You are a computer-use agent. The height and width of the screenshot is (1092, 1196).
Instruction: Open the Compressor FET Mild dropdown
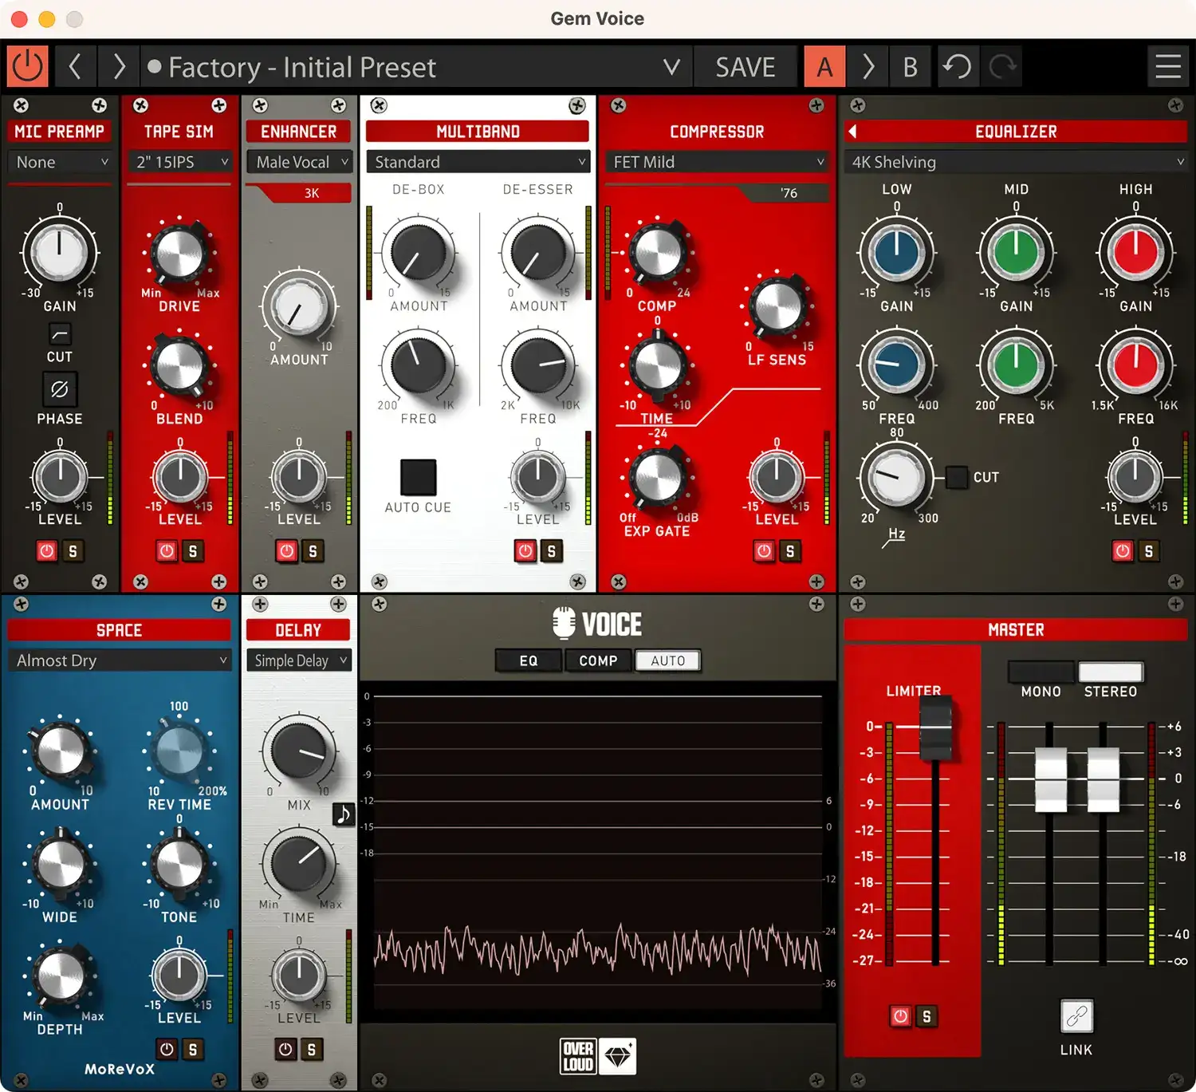point(717,162)
